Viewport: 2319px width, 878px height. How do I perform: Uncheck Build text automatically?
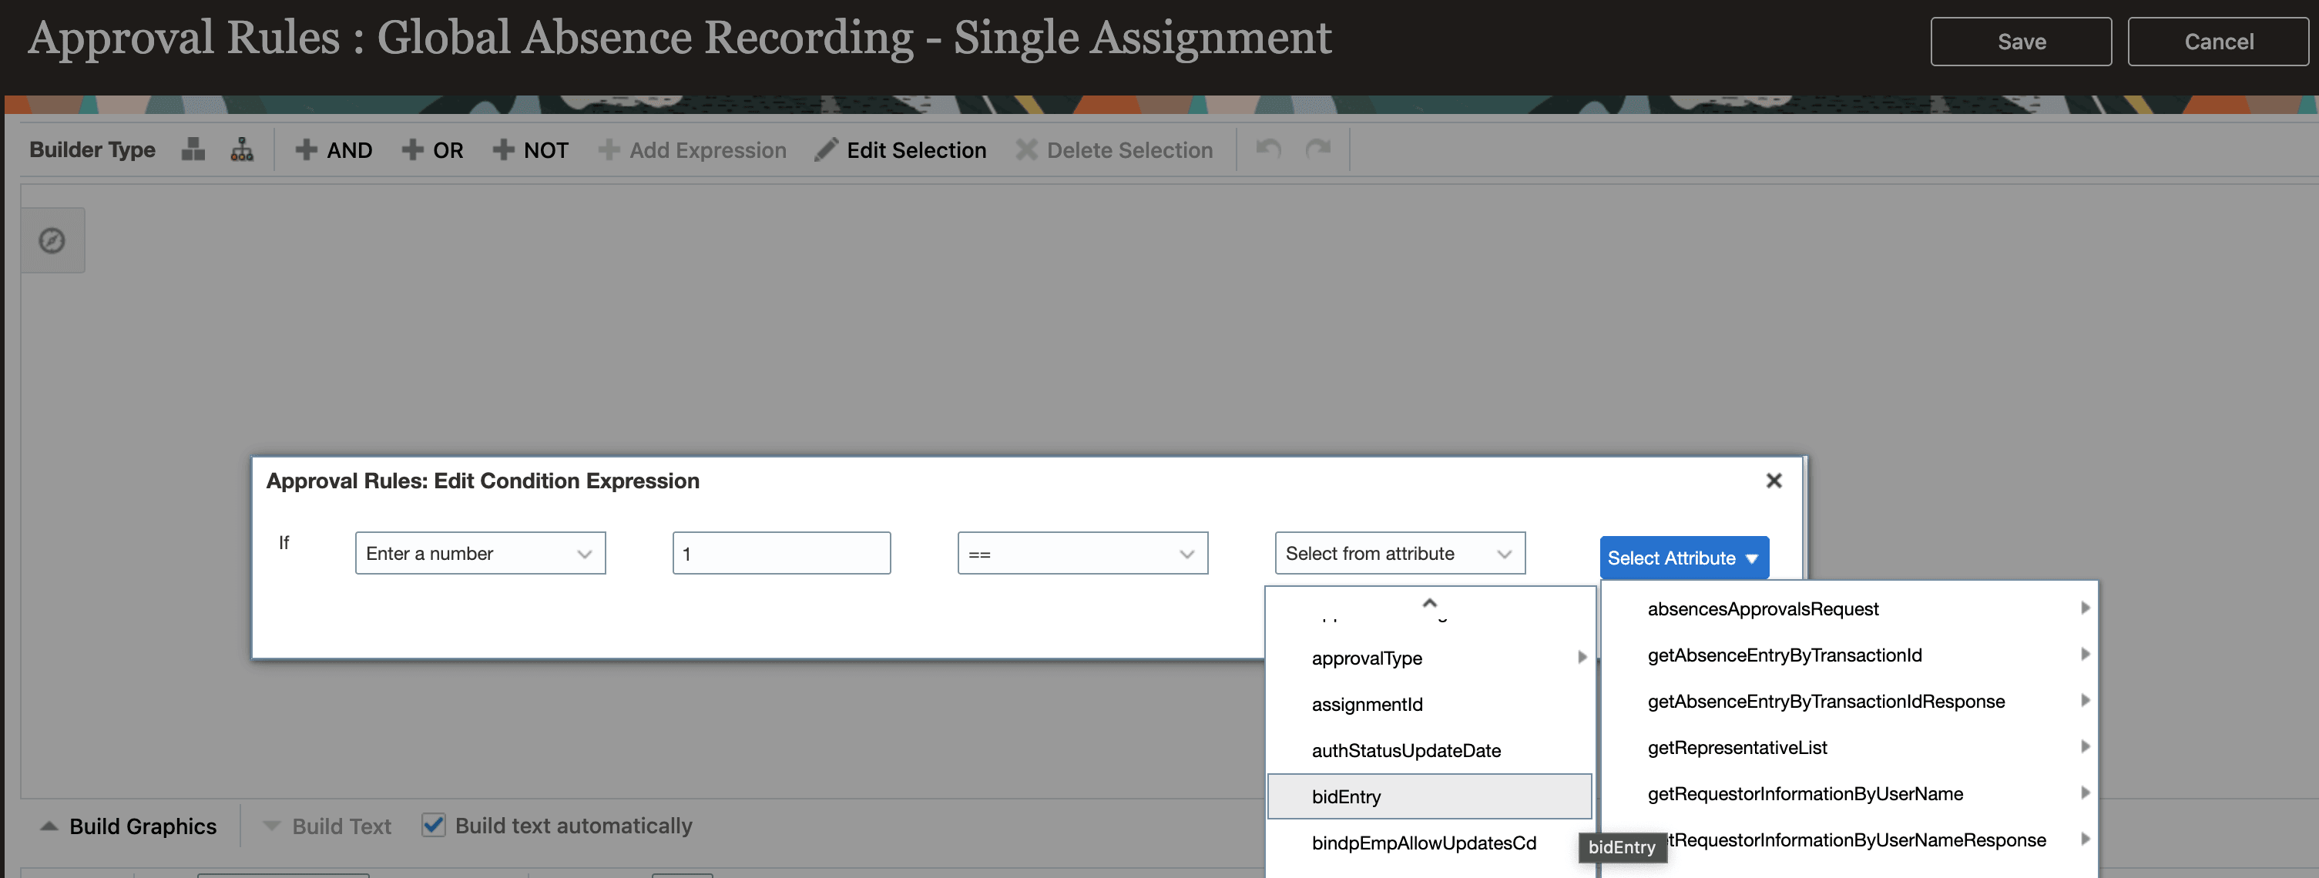(x=434, y=825)
